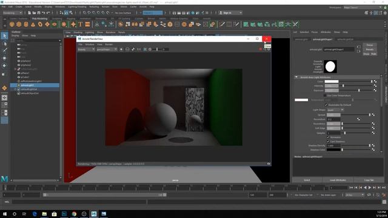Switch to the aiAreaLight1 attribute tab
The height and width of the screenshot is (218, 388).
point(301,39)
